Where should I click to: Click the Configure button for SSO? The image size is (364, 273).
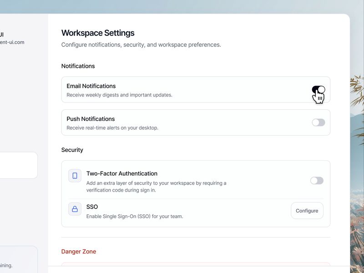pyautogui.click(x=307, y=211)
